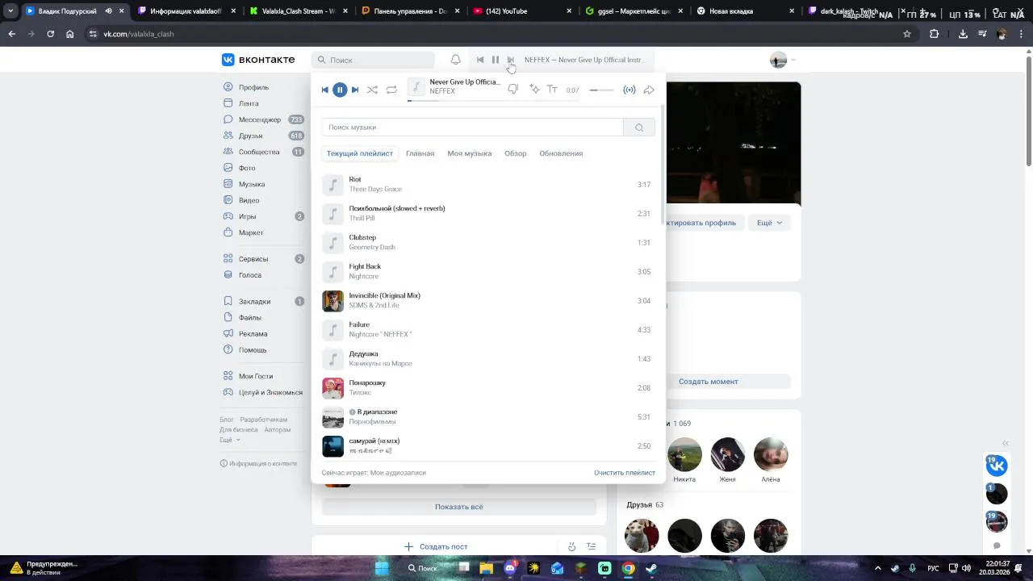Open Chrome extensions puzzle icon
This screenshot has height=581, width=1033.
pos(935,34)
